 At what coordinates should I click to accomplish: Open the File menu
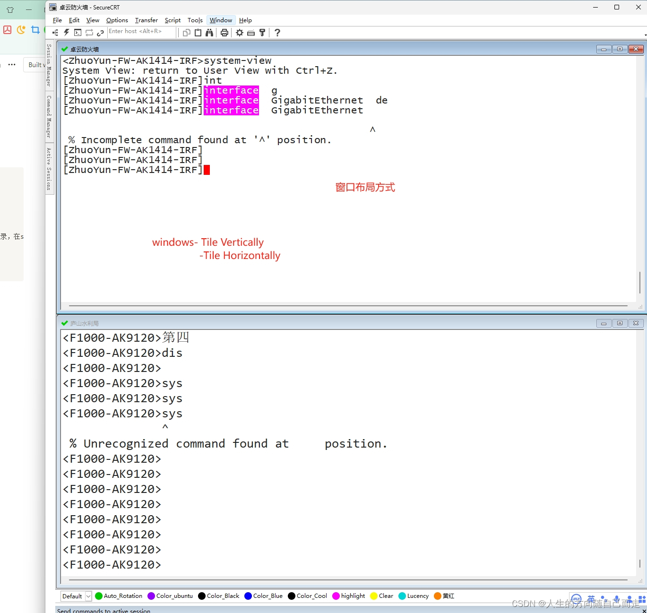click(57, 20)
